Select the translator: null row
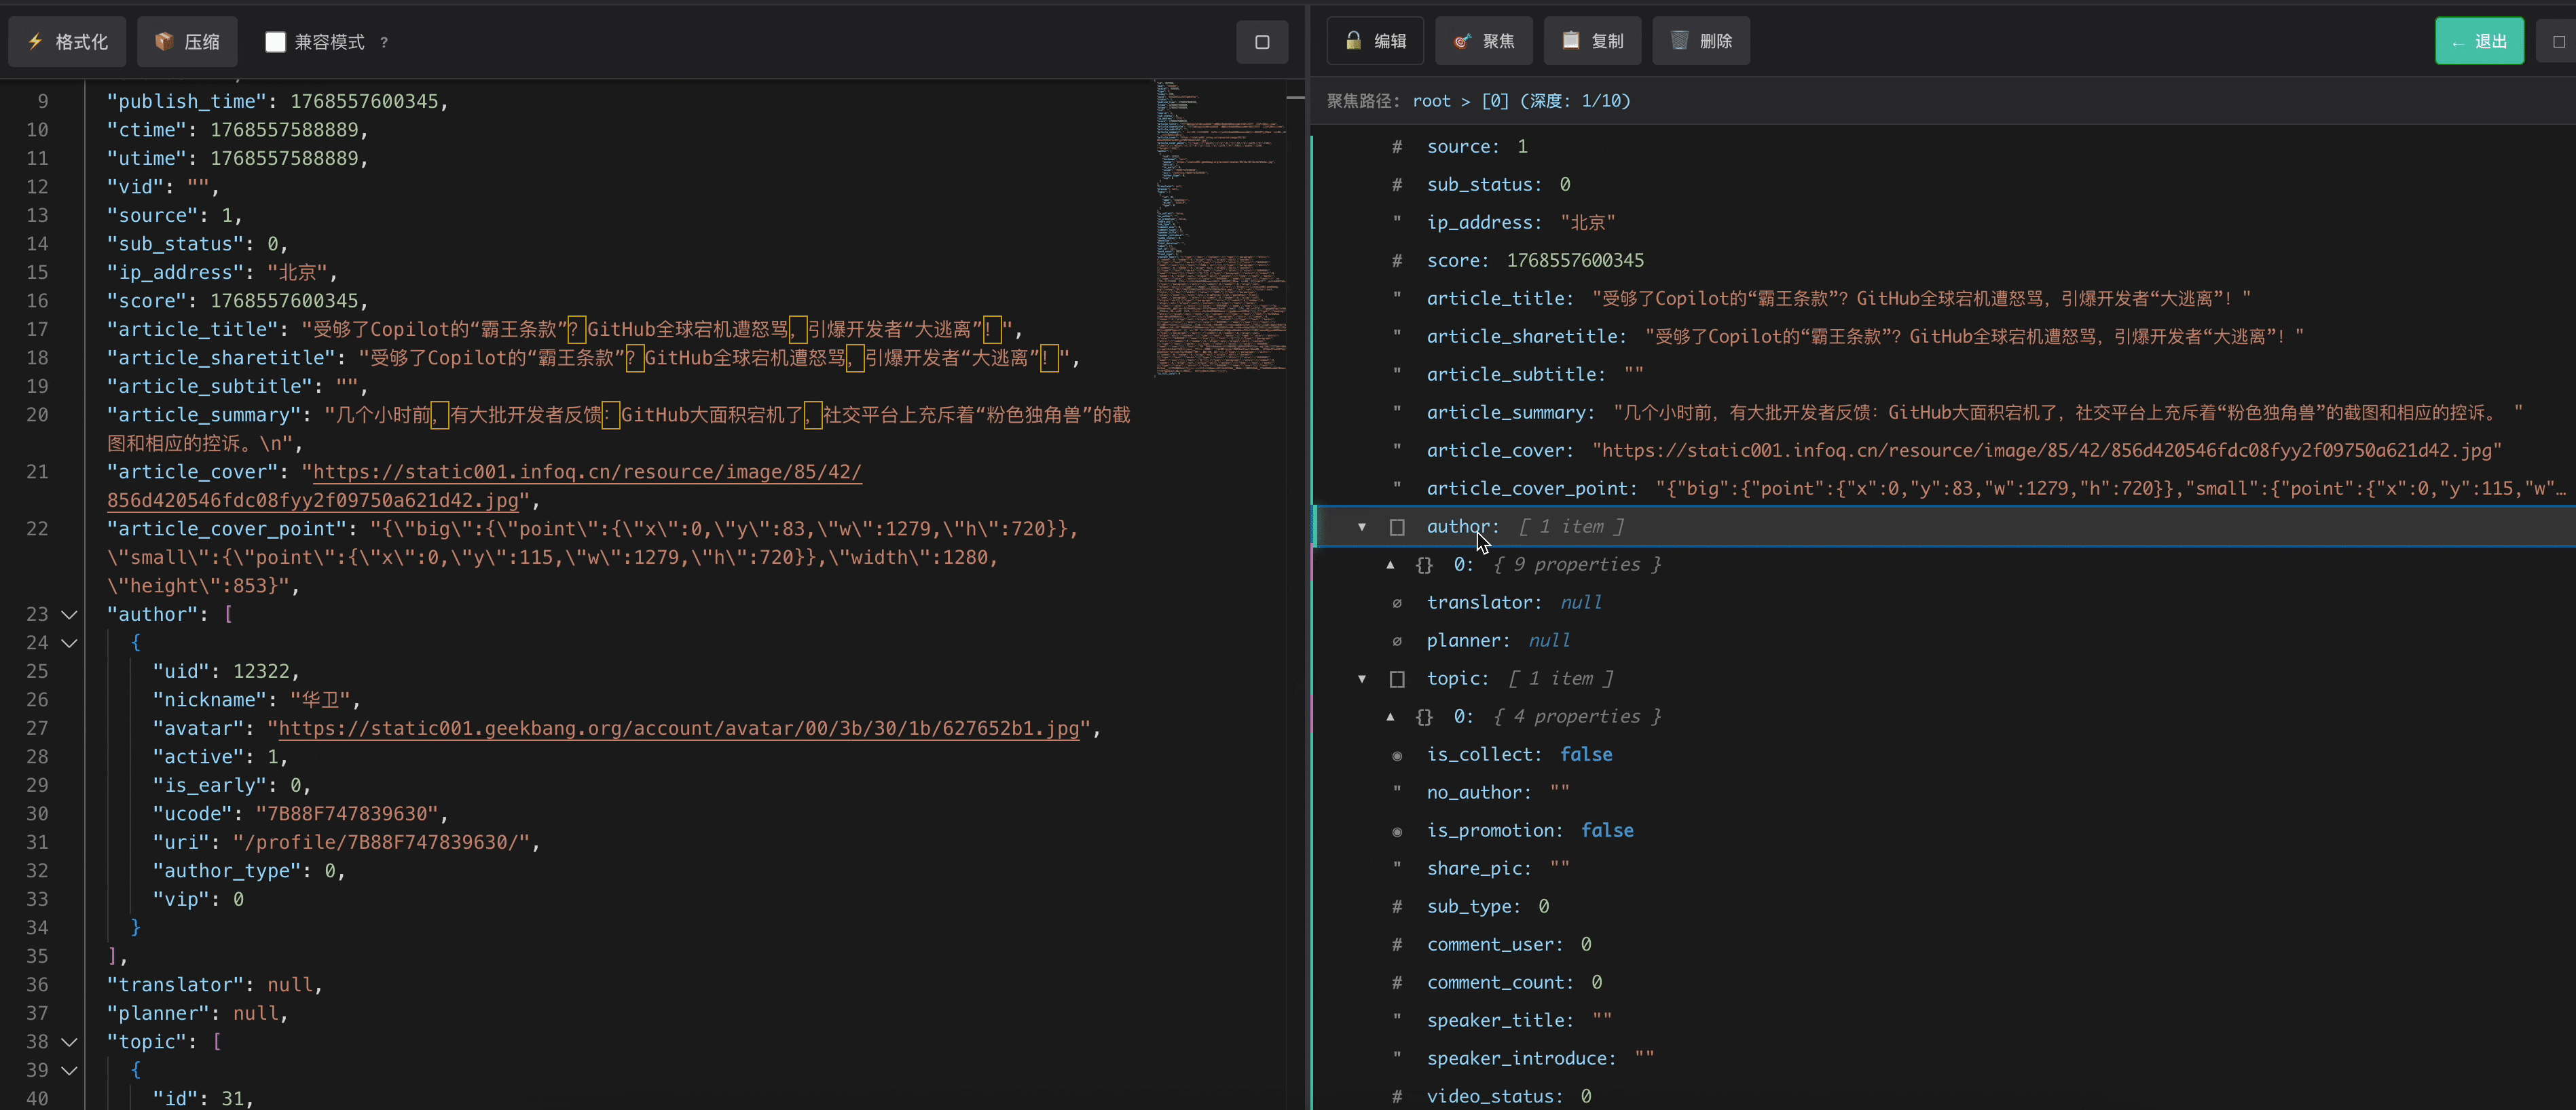The image size is (2576, 1110). tap(1944, 602)
